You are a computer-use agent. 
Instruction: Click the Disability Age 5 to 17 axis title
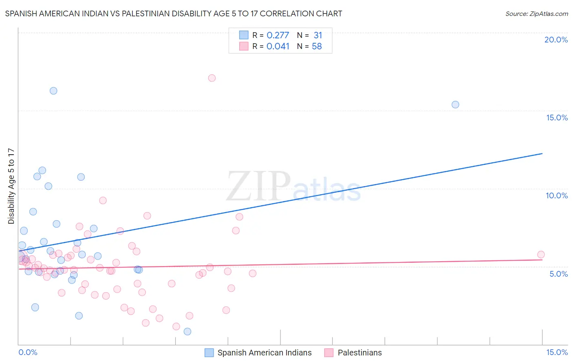pyautogui.click(x=11, y=186)
